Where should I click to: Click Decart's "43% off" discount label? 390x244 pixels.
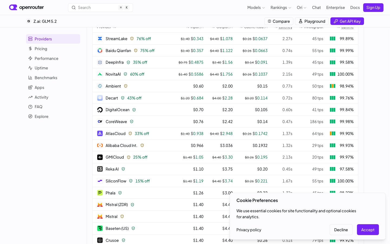tap(134, 98)
